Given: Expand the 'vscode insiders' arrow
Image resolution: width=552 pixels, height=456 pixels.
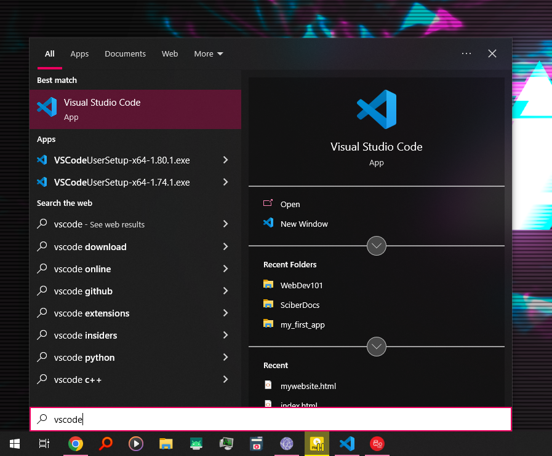Looking at the screenshot, I should [x=226, y=335].
